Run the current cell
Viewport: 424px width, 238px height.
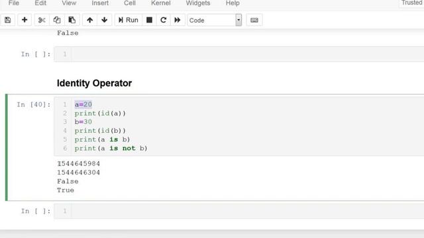point(129,20)
